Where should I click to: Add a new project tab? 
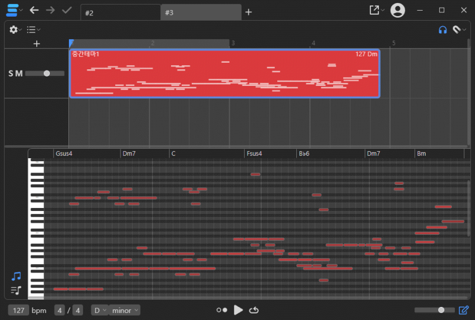tap(248, 12)
